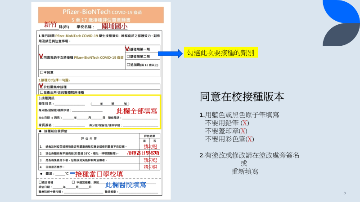This screenshot has height=202, width=360.
Task: Click the line 不要用彩色筆(X)
Action: (x=229, y=139)
